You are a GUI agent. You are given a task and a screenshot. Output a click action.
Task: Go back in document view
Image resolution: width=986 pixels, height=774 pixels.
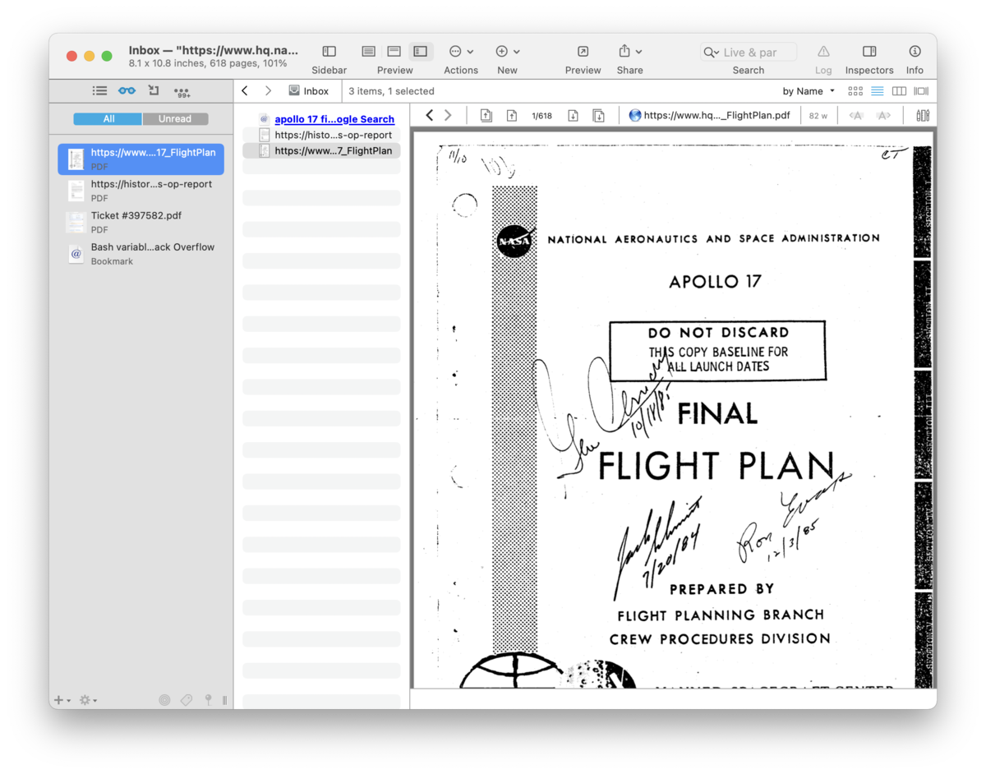click(429, 115)
